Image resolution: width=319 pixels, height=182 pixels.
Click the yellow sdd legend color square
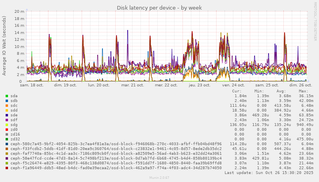pos(7,110)
